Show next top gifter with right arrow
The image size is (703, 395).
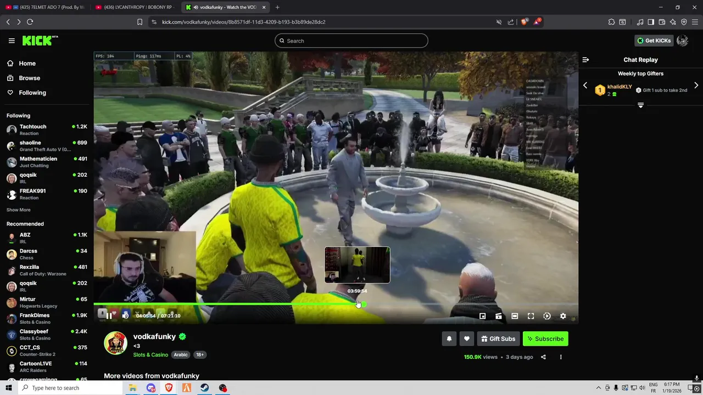(696, 86)
